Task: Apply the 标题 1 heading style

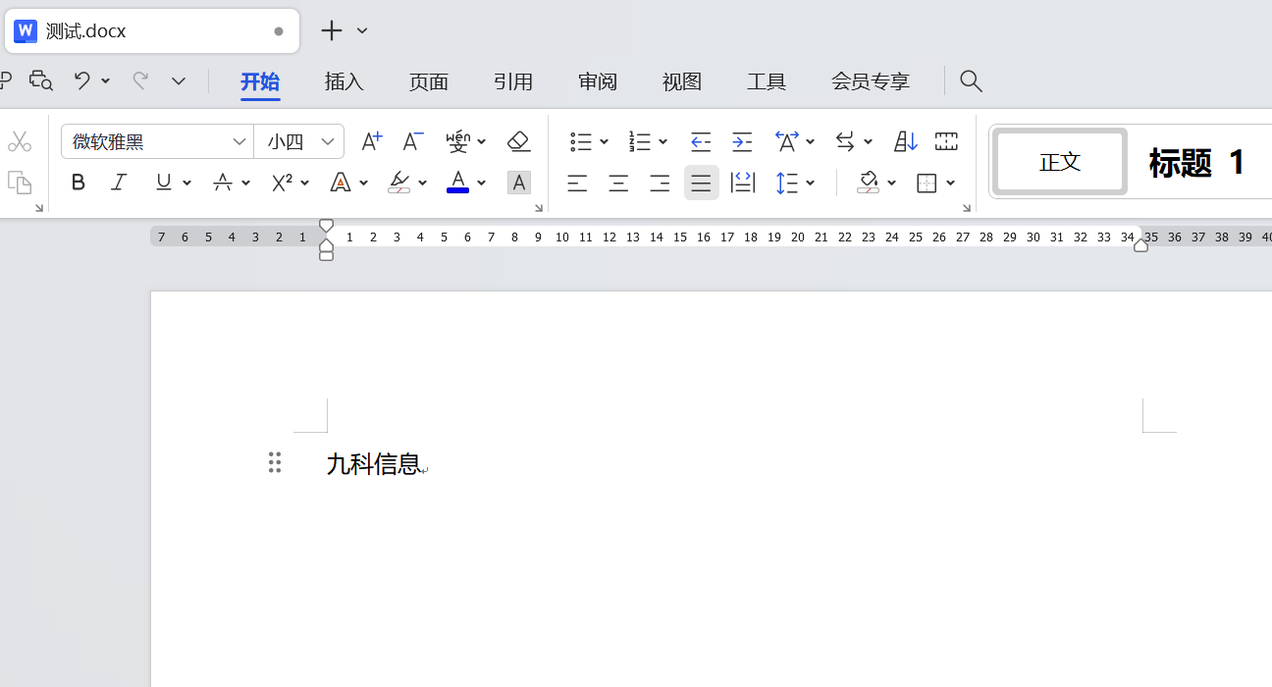Action: (1196, 162)
